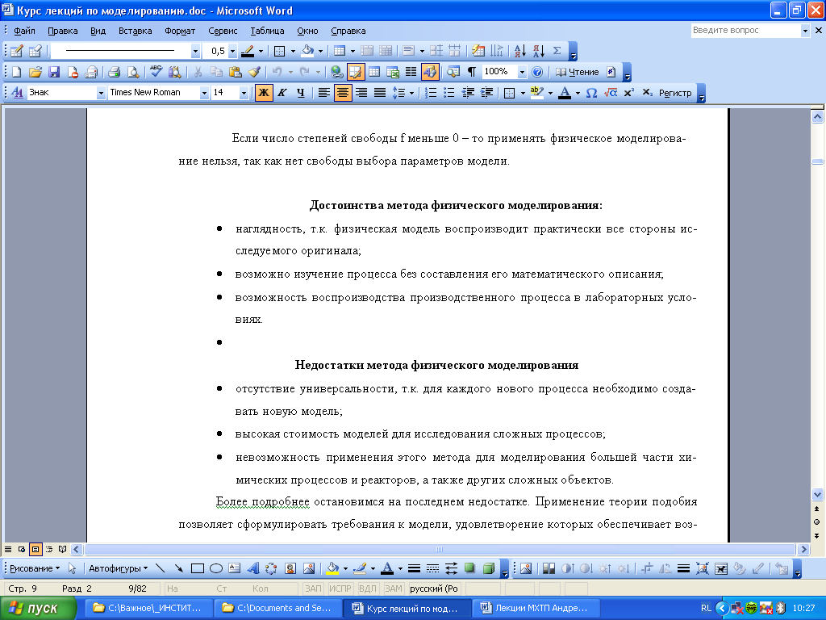Viewport: 826px width, 620px height.
Task: Align the text to the left
Action: (324, 93)
